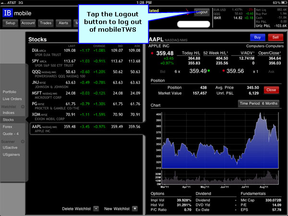Click the Delete Watchlist minus icon
Screen dimensions: 288x216
96,209
